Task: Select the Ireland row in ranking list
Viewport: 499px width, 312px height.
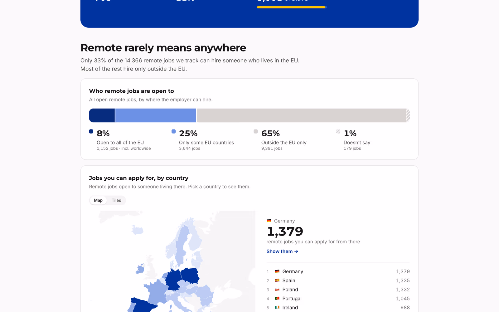Action: pyautogui.click(x=338, y=308)
